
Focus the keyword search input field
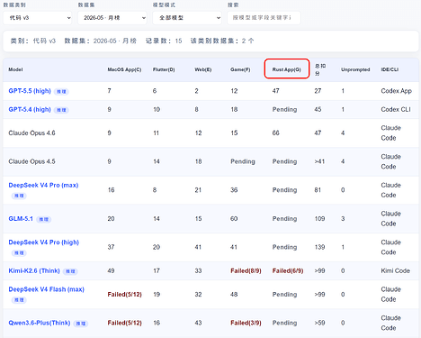(x=264, y=18)
